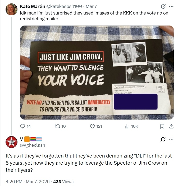
Task: Open The Clash star avatar profile
Action: (12, 142)
